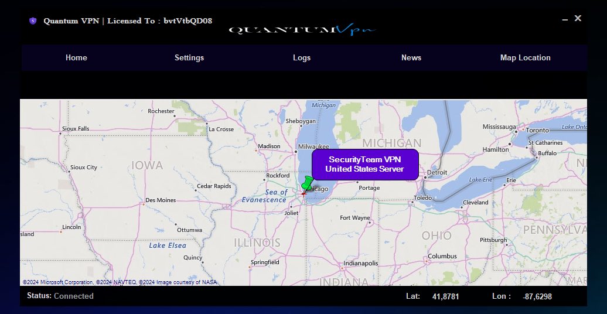The image size is (607, 314).
Task: Open the Settings tab
Action: point(189,57)
